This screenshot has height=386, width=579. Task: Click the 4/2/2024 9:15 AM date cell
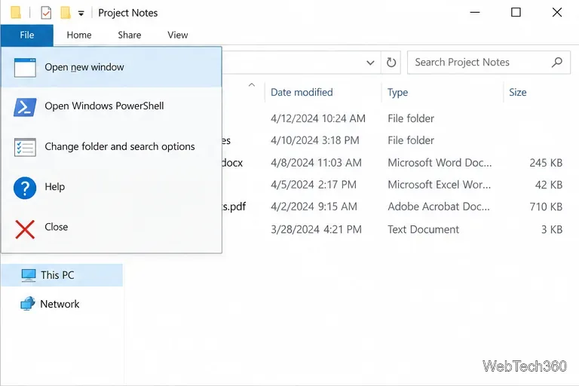pos(314,207)
